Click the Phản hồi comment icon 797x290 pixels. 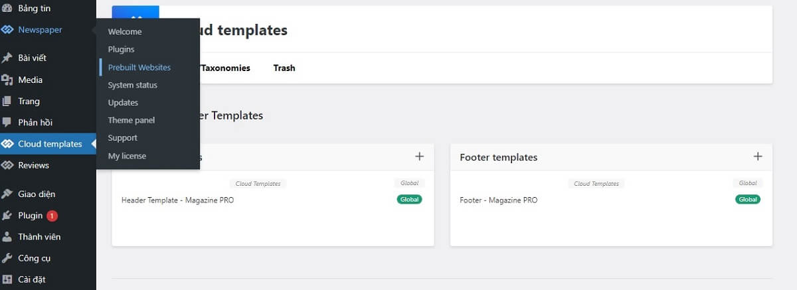[x=7, y=122]
